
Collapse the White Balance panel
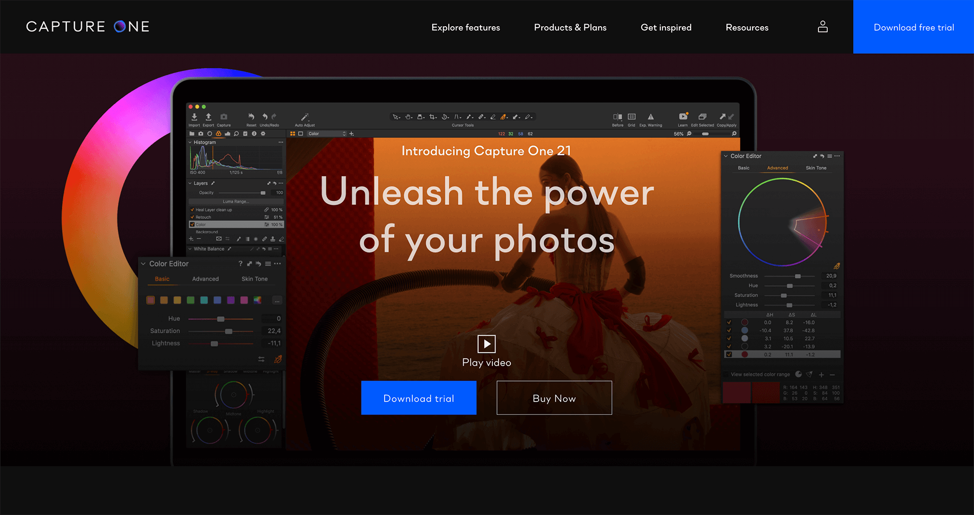coord(190,249)
